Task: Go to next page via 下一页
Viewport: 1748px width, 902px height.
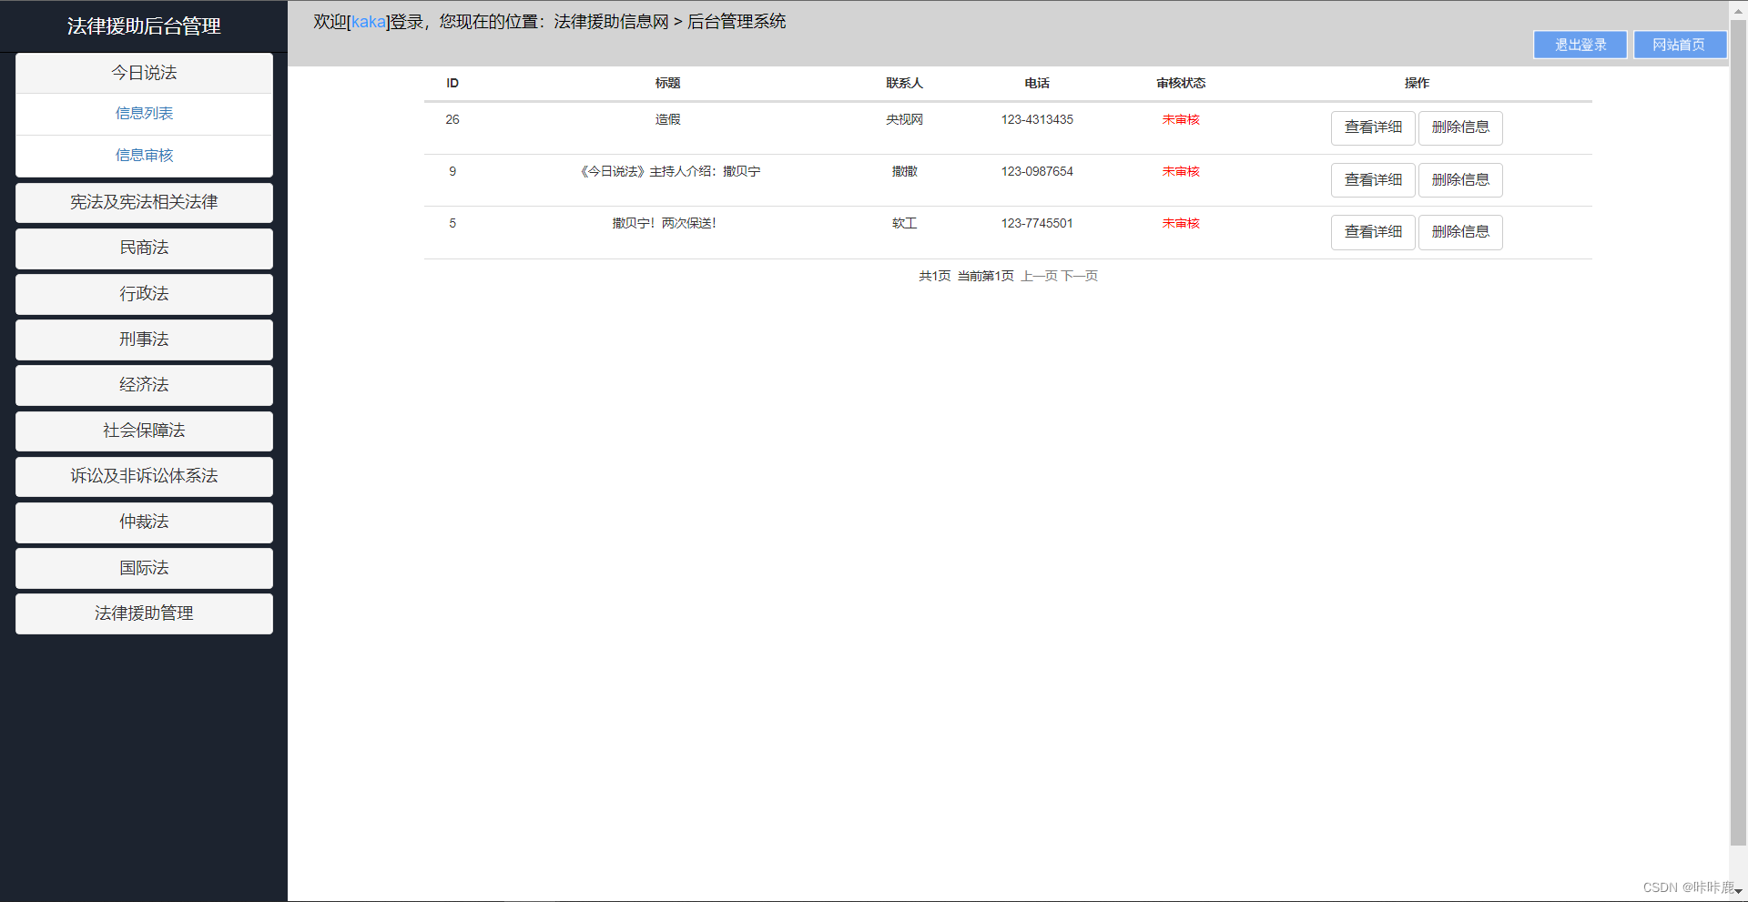Action: [1081, 275]
